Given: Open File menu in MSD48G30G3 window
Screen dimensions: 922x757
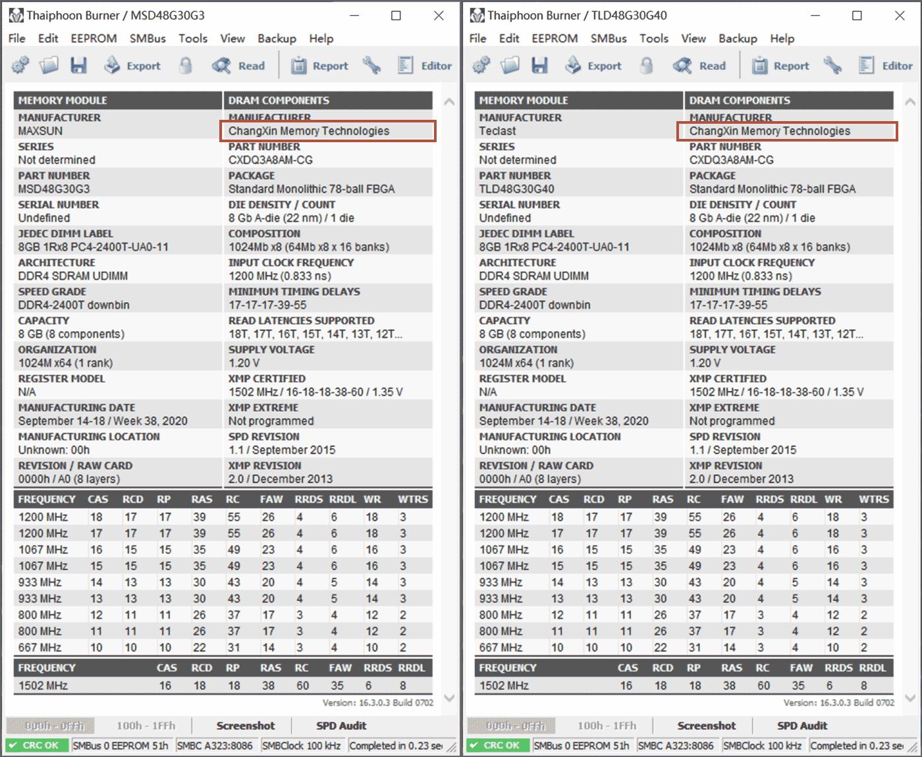Looking at the screenshot, I should coord(17,38).
